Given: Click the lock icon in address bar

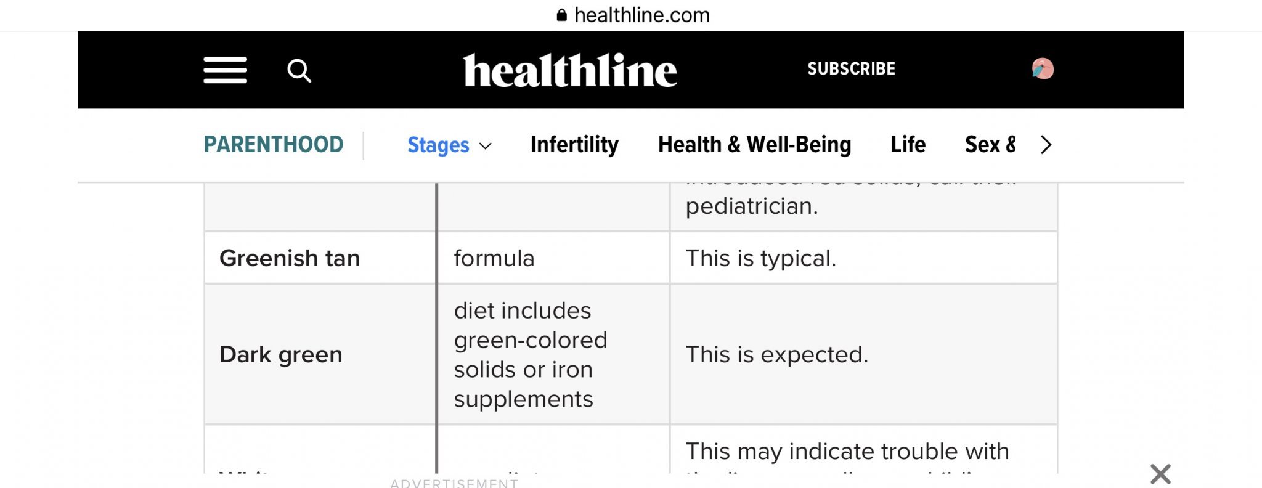Looking at the screenshot, I should 561,15.
